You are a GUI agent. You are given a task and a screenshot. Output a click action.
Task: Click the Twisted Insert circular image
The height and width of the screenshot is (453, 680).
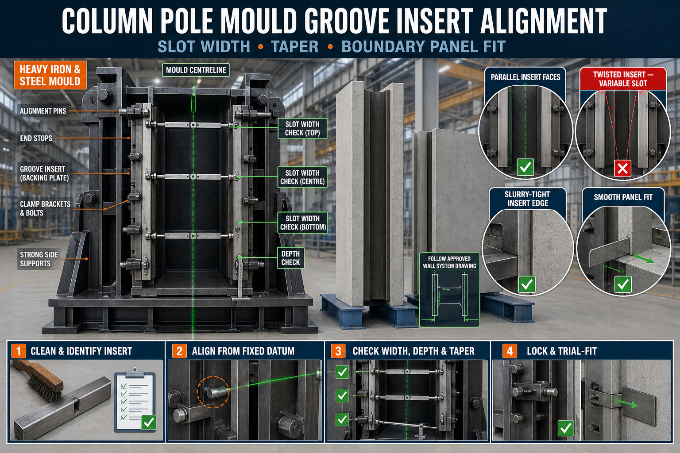tap(623, 133)
